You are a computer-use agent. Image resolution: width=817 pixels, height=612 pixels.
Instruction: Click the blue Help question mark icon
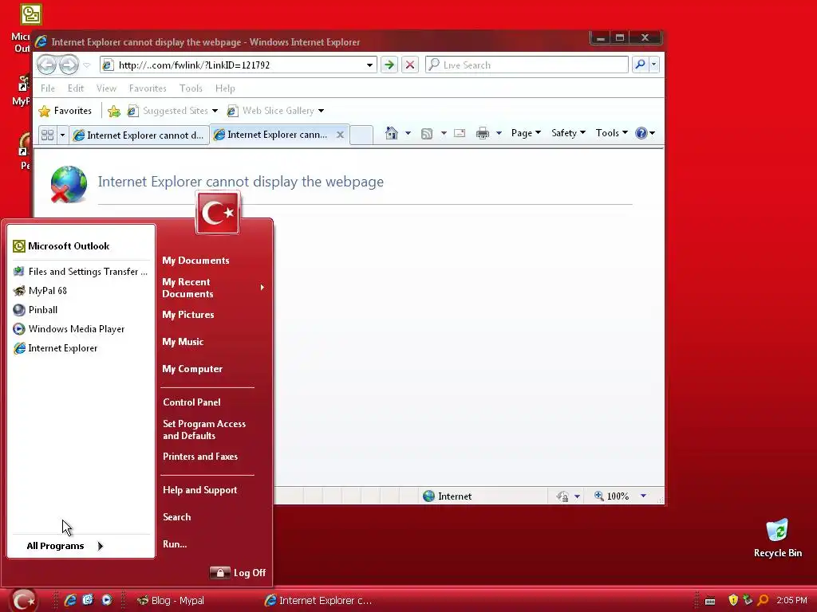click(x=641, y=133)
